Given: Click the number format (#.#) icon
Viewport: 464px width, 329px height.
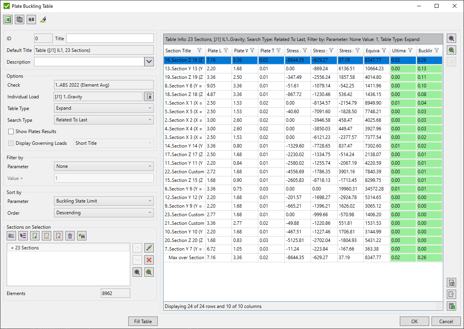Looking at the screenshot, I should click(31, 20).
